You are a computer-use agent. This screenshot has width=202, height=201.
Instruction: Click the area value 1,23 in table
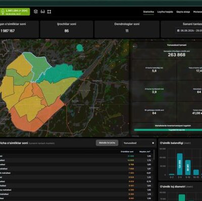pos(149,177)
